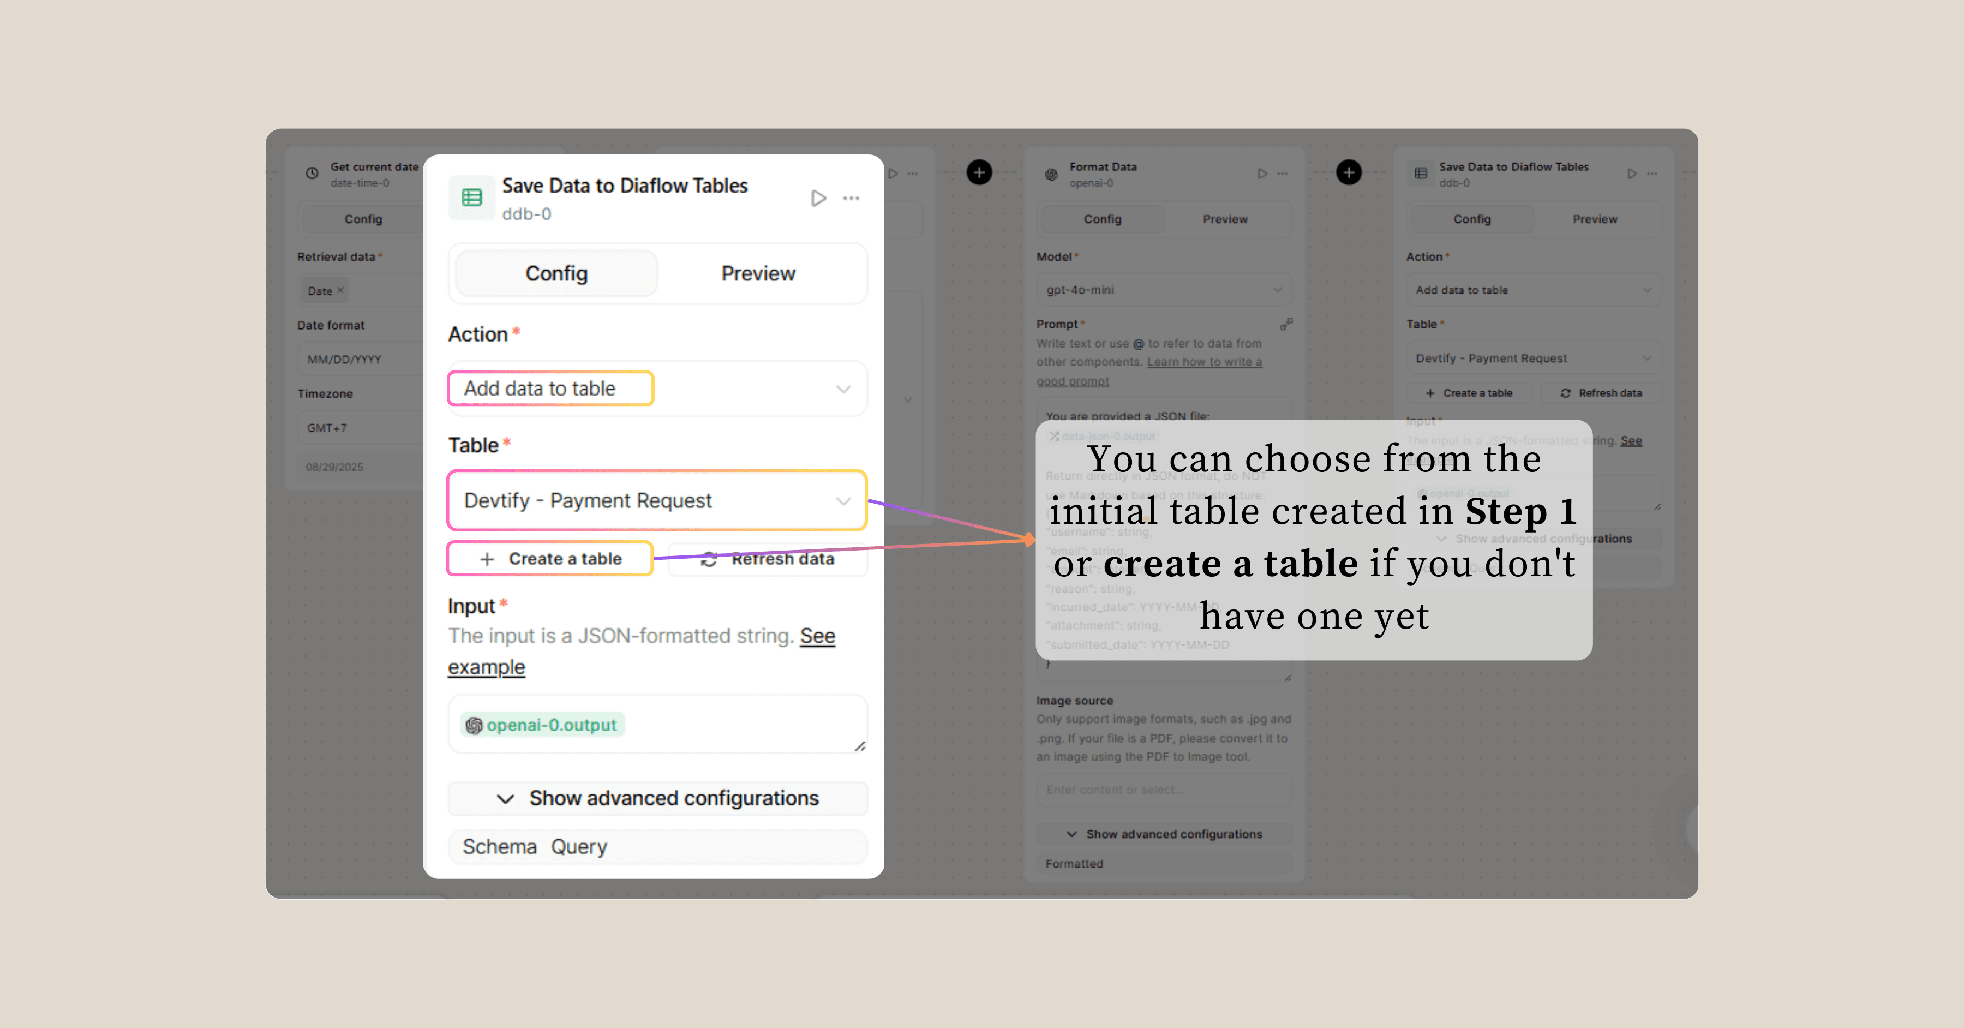Click plus button left of Format Data node
Screen dimensions: 1964x1028
979,172
